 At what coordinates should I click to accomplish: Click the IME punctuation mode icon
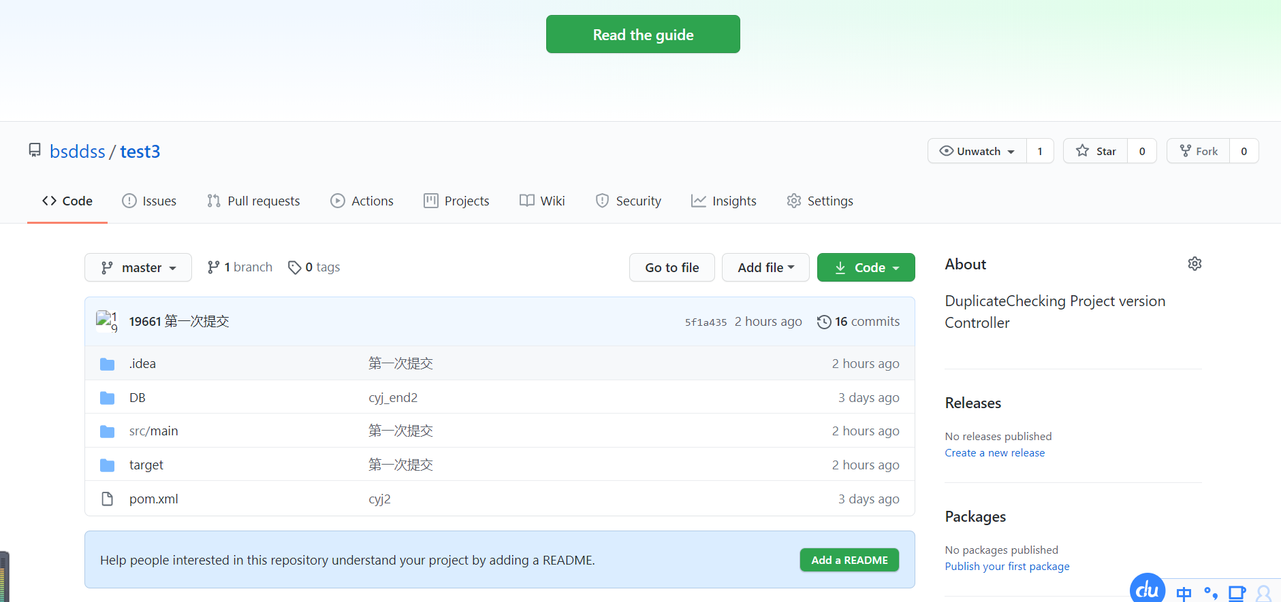coord(1211,593)
